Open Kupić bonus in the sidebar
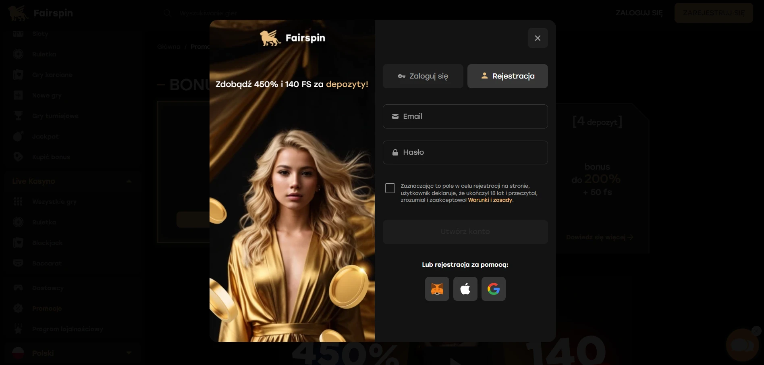The width and height of the screenshot is (764, 365). tap(51, 157)
